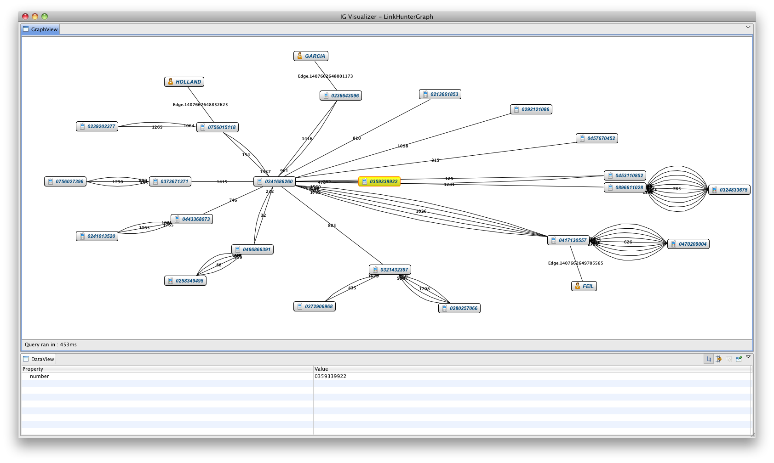Open the GraphView view menu arrow
Image resolution: width=774 pixels, height=463 pixels.
[748, 27]
